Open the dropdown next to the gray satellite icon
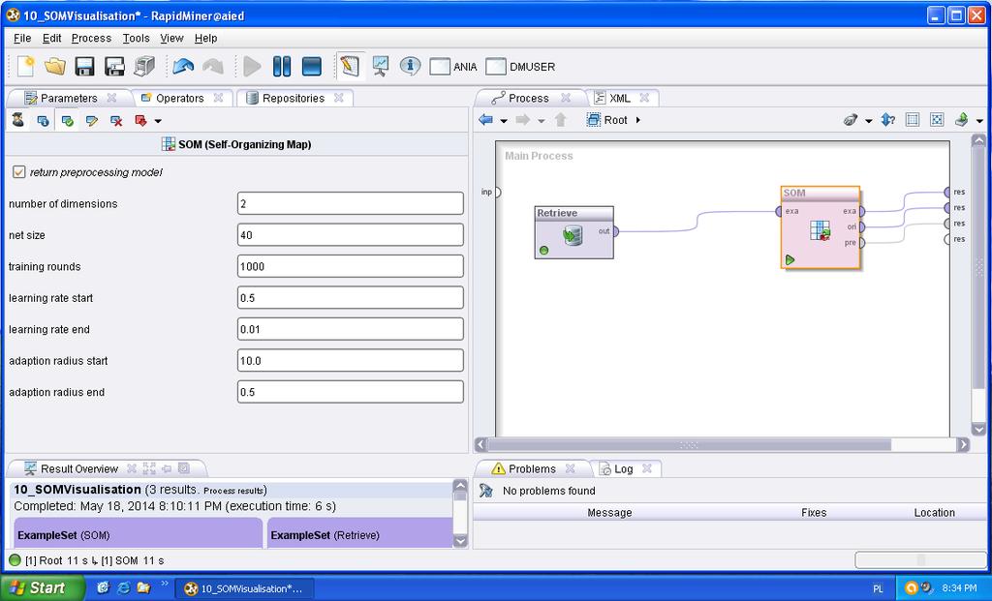 click(869, 120)
